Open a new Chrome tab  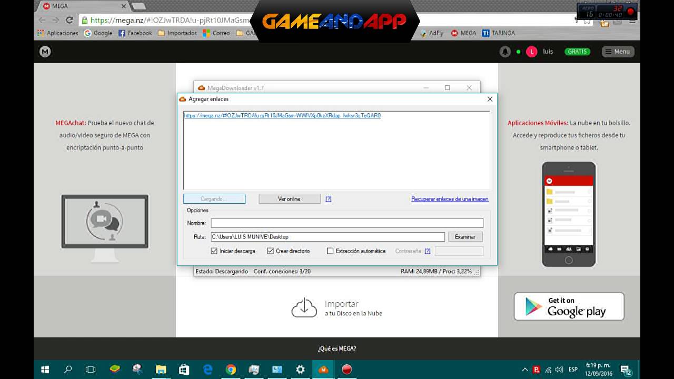pyautogui.click(x=138, y=6)
